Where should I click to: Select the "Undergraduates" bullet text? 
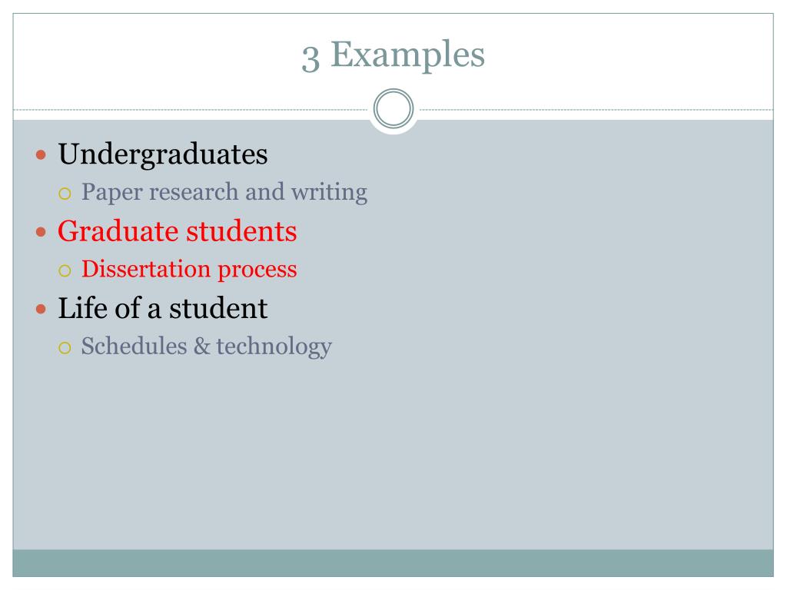pos(163,154)
